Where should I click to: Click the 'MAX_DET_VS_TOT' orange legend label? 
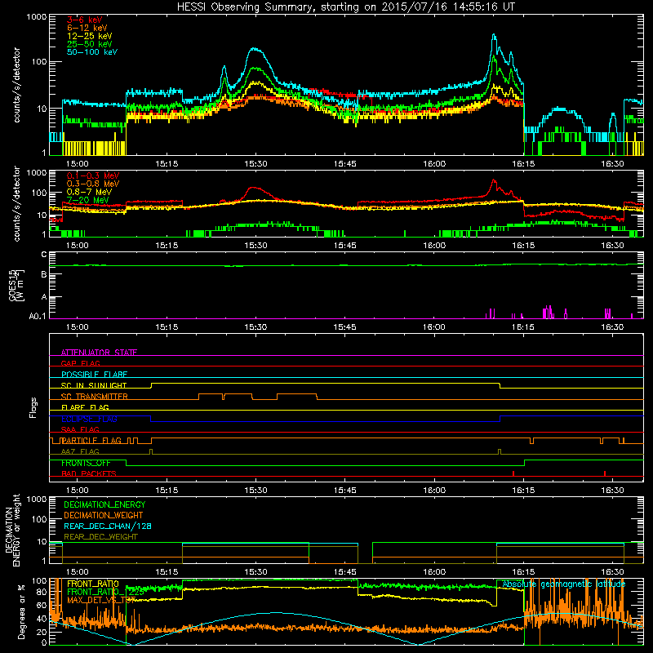point(100,600)
